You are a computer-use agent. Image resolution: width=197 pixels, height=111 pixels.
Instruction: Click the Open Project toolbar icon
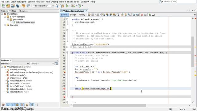coord(13,6)
